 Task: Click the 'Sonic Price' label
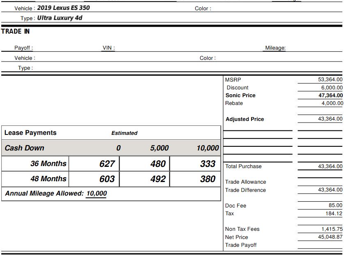tap(240, 96)
